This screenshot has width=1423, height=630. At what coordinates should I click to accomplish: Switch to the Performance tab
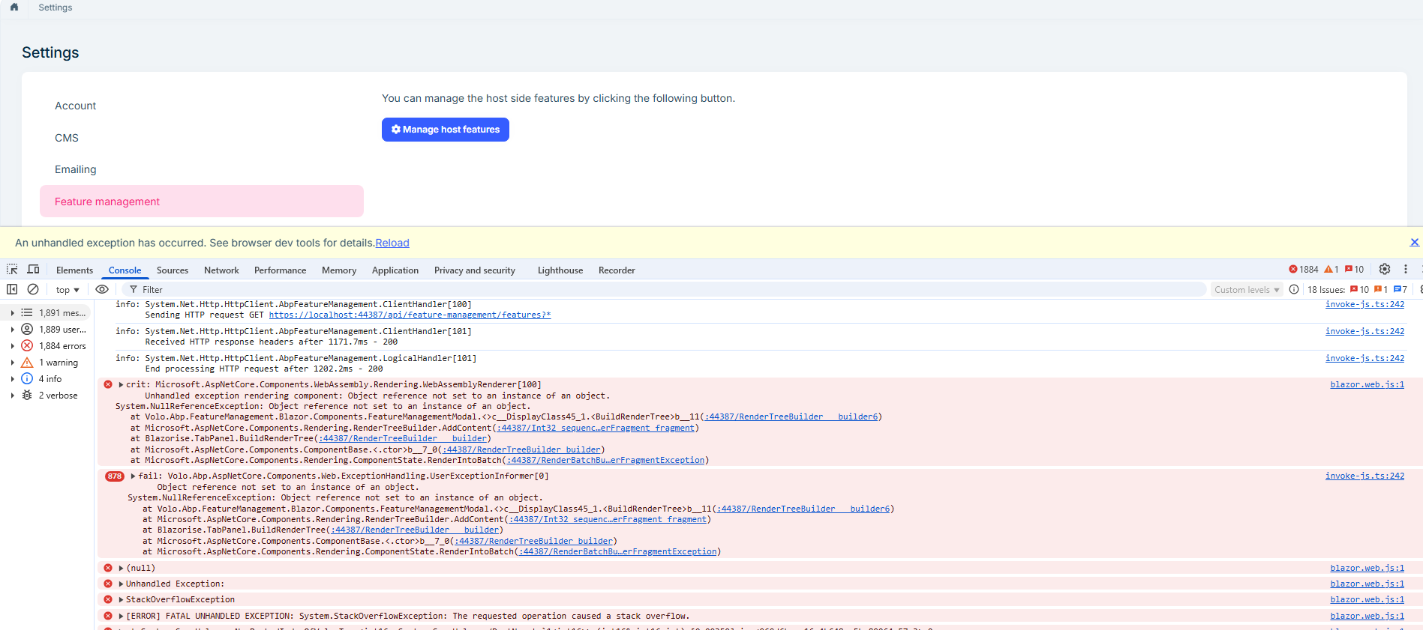[x=280, y=270]
